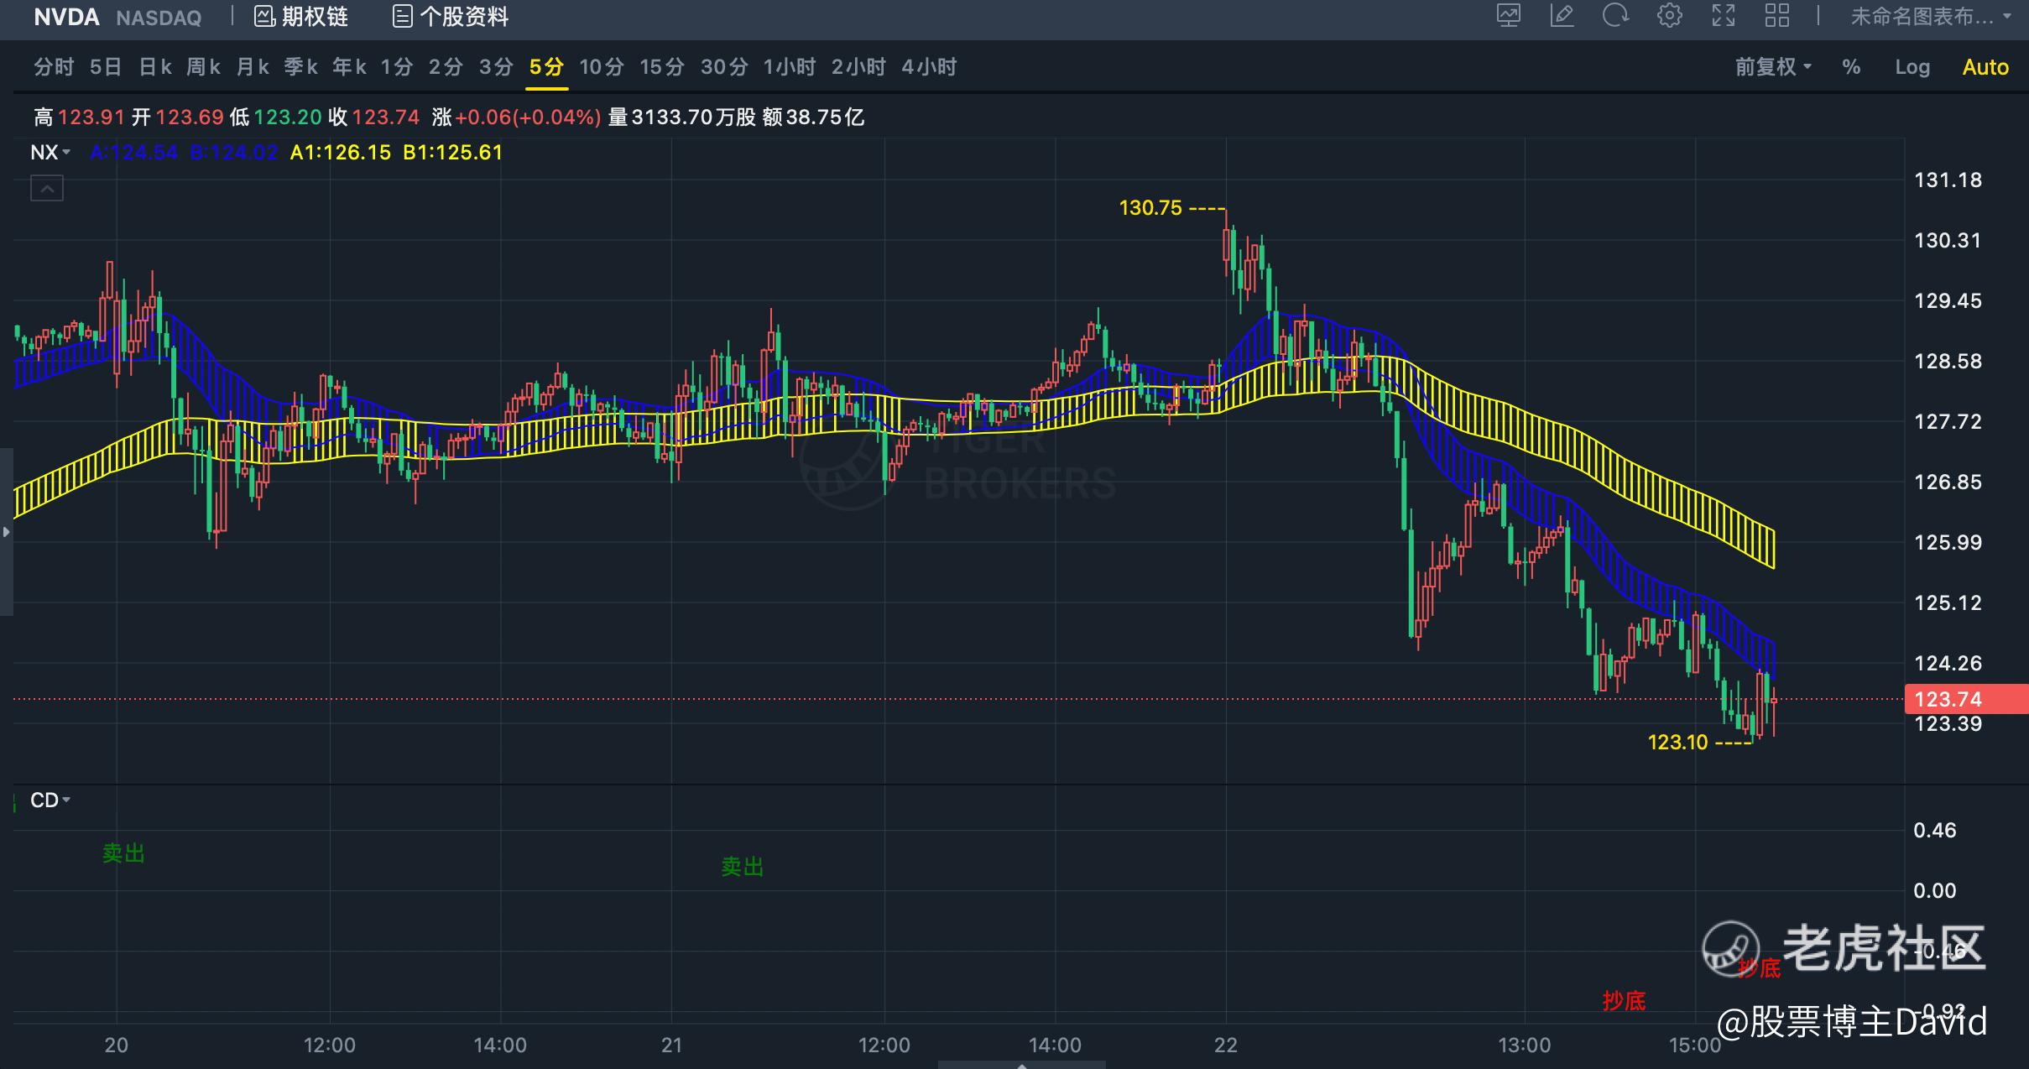Open chart settings via the gear icon

(x=1670, y=16)
